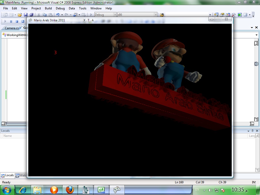The height and width of the screenshot is (195, 260).
Task: Click the Other Windows list icon in toolbar
Action: pyautogui.click(x=246, y=15)
